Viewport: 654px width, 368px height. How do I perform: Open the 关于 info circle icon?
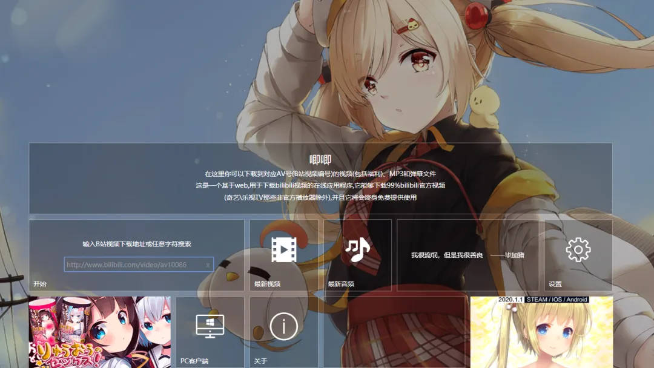click(283, 326)
